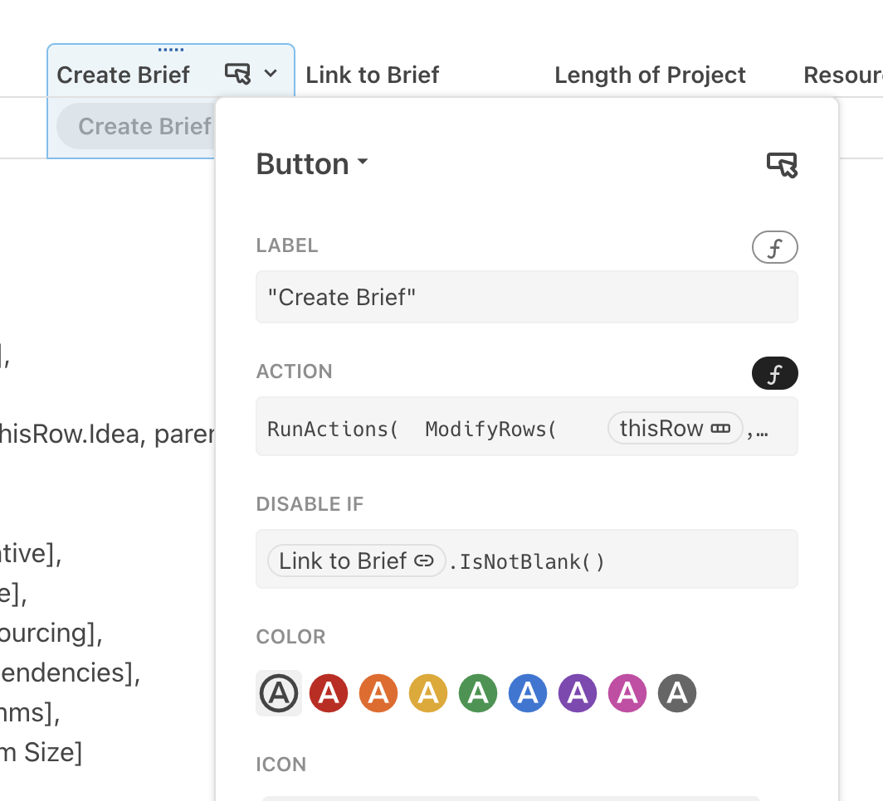The image size is (883, 801).
Task: Click the Link to Brief chip
Action: [x=356, y=561]
